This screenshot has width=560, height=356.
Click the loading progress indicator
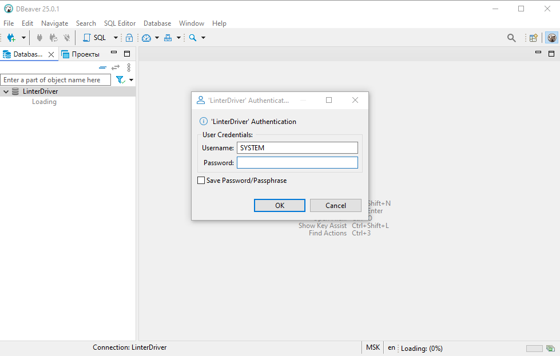(422, 348)
